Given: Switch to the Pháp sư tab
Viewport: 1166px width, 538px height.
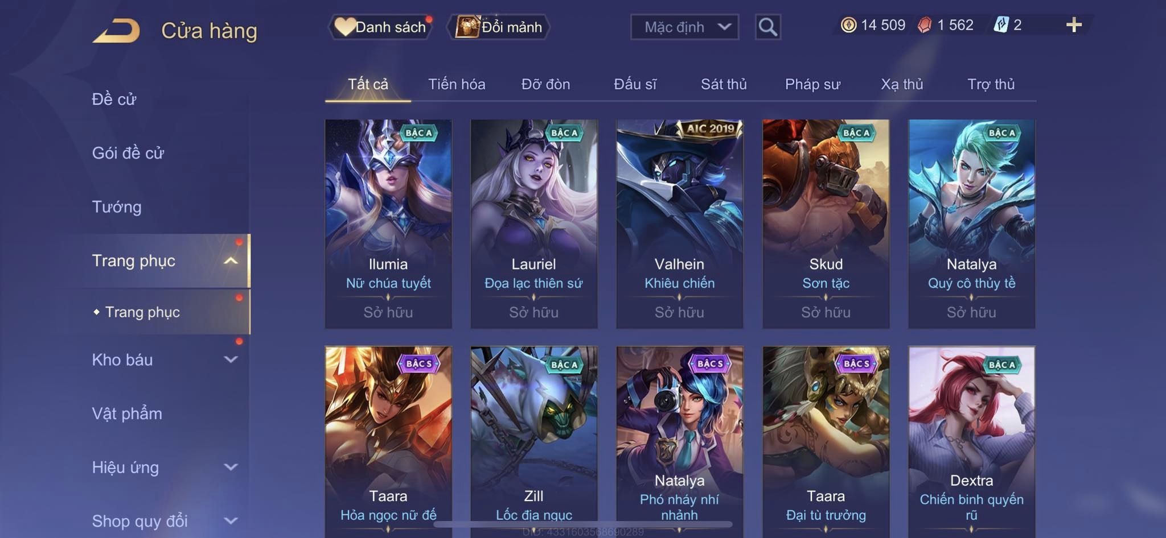Looking at the screenshot, I should coord(812,84).
